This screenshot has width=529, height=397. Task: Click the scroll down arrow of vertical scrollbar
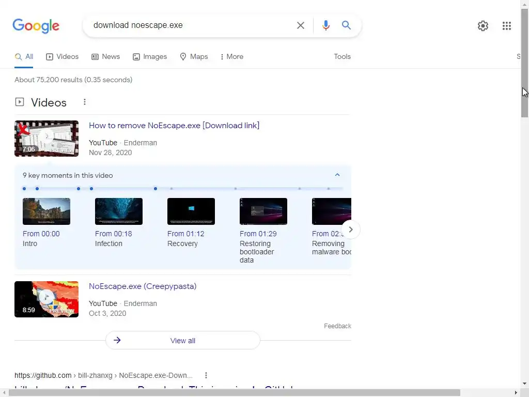pyautogui.click(x=525, y=384)
